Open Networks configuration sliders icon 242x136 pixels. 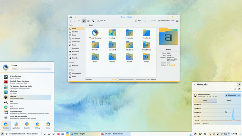[239, 89]
